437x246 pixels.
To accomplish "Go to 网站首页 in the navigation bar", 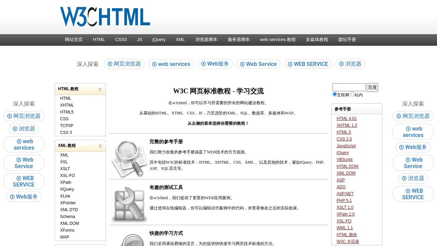I will point(73,40).
